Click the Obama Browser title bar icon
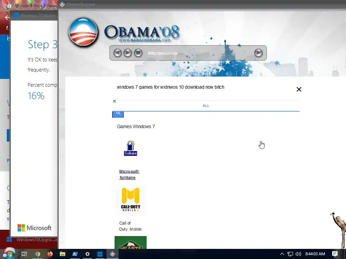This screenshot has width=346, height=259. [x=62, y=4]
